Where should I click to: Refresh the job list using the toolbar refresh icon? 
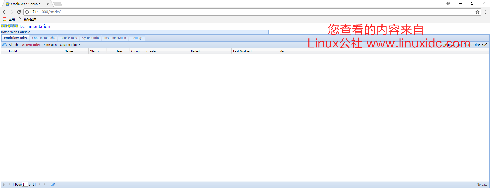click(4, 45)
